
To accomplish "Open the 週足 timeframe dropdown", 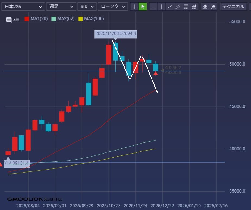I will 61,7.
